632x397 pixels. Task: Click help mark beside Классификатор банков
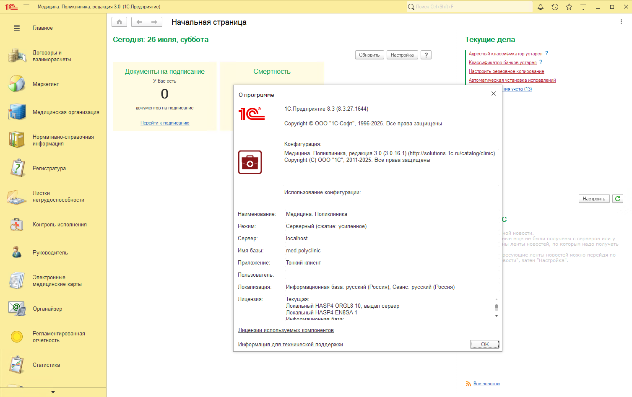coord(541,62)
